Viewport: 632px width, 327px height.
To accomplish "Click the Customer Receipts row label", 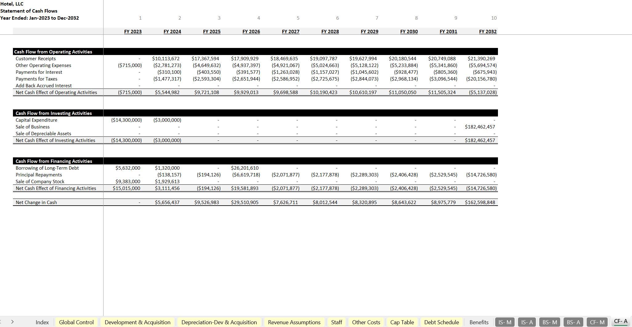I will pos(36,58).
